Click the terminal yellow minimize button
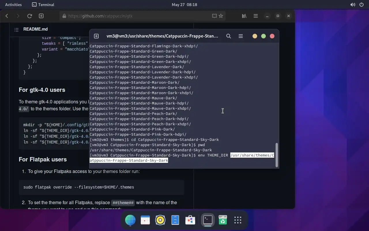 [255, 36]
